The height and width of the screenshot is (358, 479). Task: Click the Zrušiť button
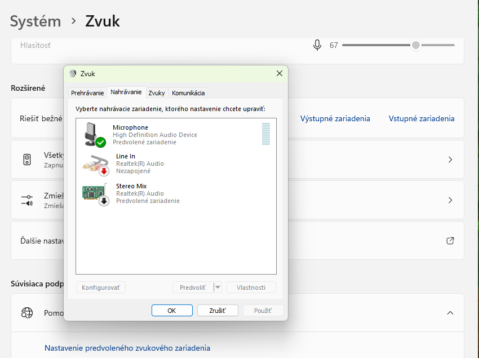tap(218, 311)
